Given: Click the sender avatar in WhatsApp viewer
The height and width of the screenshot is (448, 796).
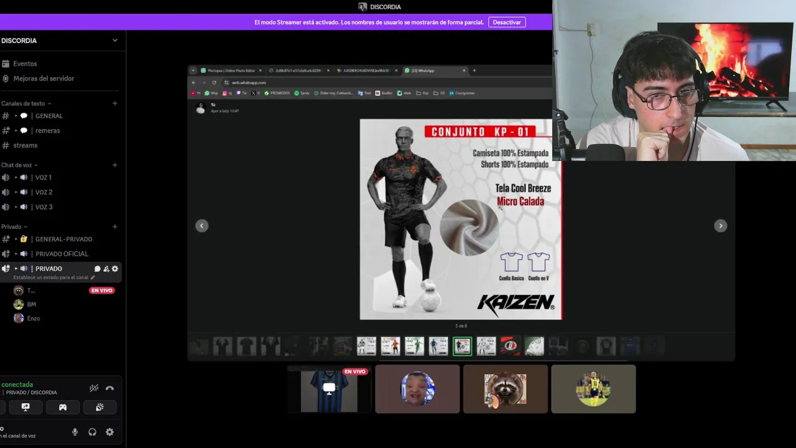Looking at the screenshot, I should click(x=200, y=108).
